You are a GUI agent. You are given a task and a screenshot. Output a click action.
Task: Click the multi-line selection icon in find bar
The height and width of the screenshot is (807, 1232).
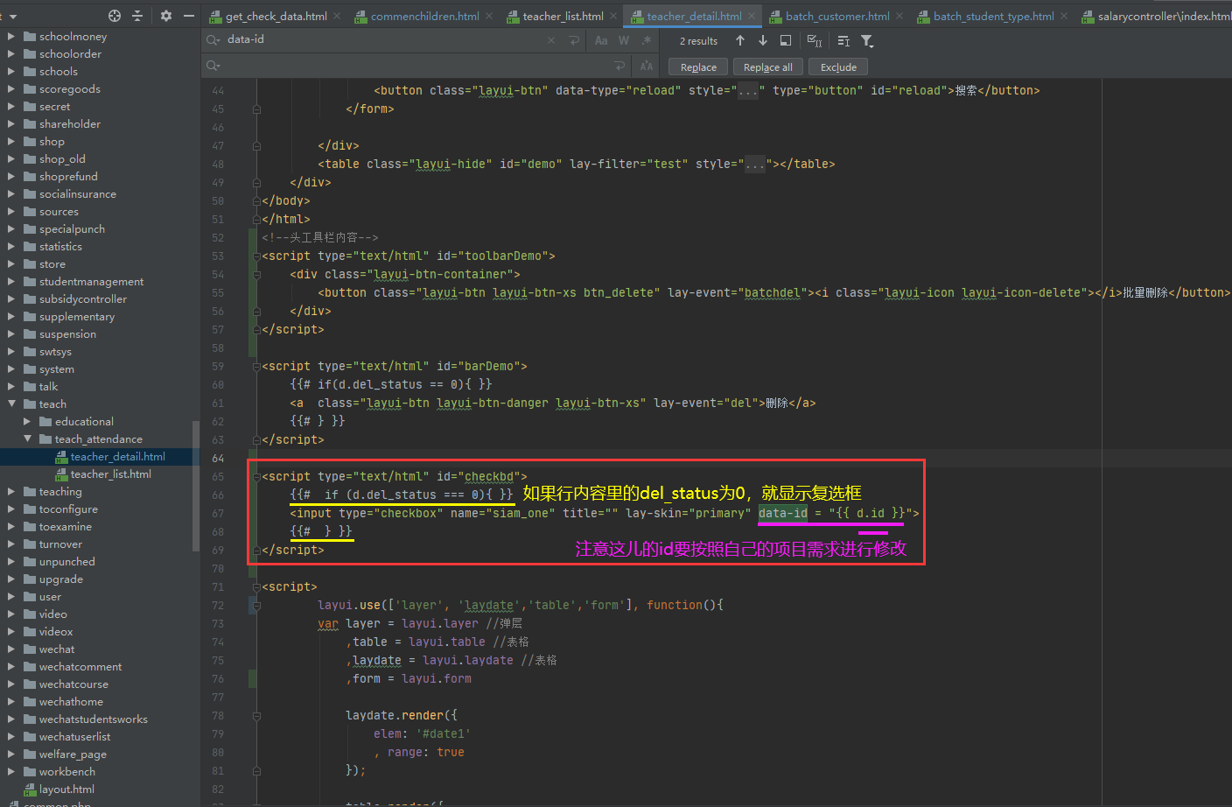(843, 40)
